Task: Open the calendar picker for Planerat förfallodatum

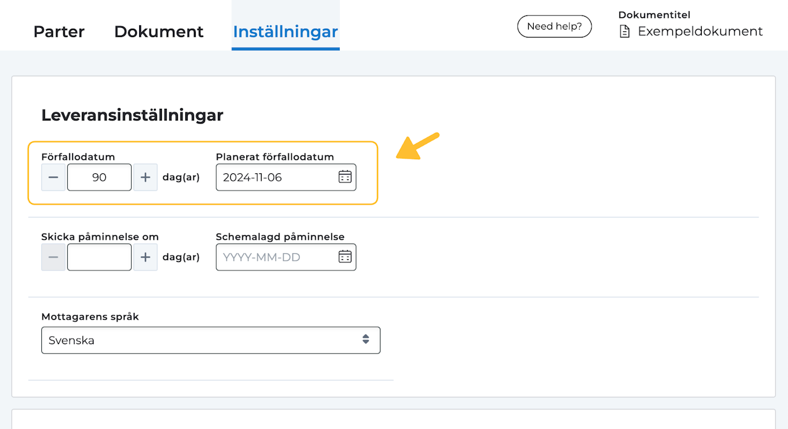Action: pyautogui.click(x=345, y=177)
